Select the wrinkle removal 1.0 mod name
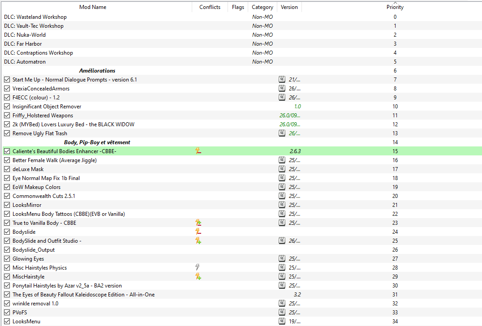This screenshot has height=326, width=482. click(35, 303)
